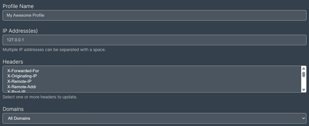This screenshot has height=126, width=309.
Task: Open the All Domains dropdown
Action: [x=154, y=118]
